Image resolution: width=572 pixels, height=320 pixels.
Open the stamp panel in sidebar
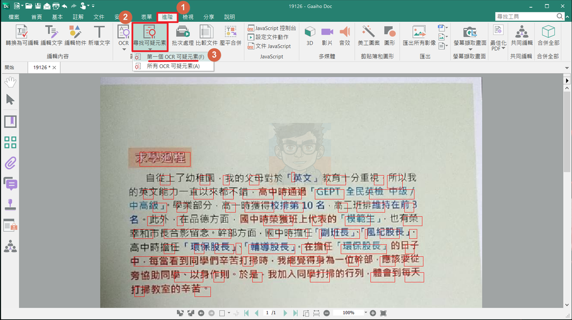pos(10,205)
